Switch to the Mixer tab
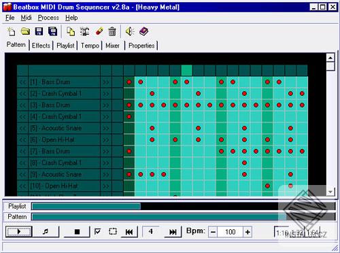 (x=112, y=46)
